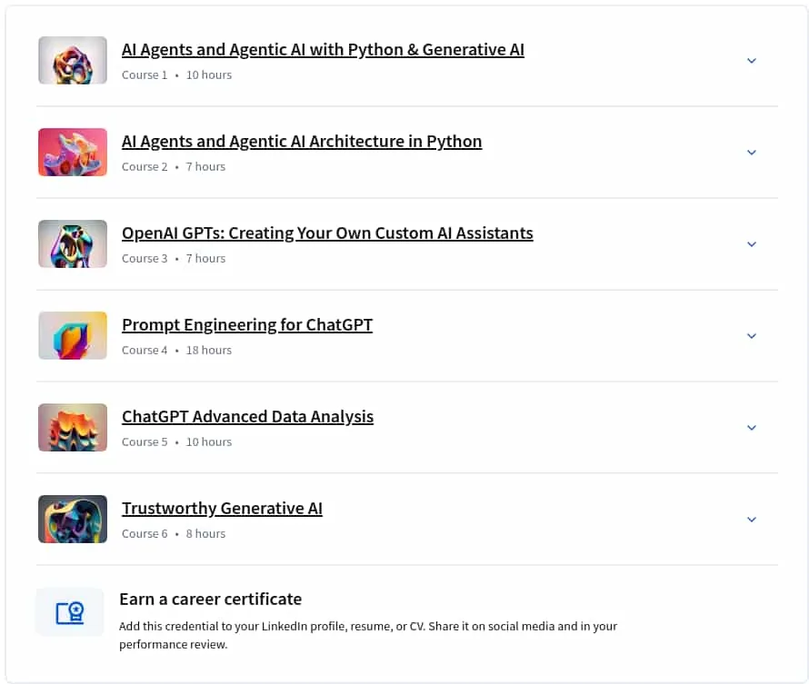Expand Course 1 details chevron
The width and height of the screenshot is (809, 684).
click(x=752, y=61)
